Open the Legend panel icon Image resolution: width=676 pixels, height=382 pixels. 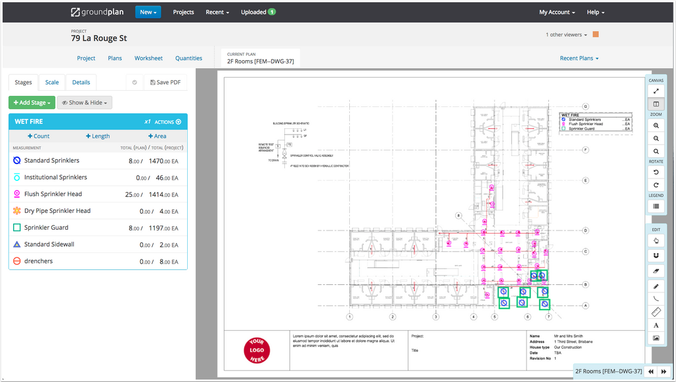click(x=656, y=205)
